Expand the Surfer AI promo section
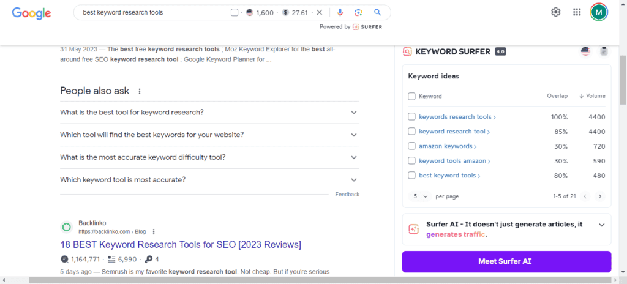627x284 pixels. coord(601,225)
